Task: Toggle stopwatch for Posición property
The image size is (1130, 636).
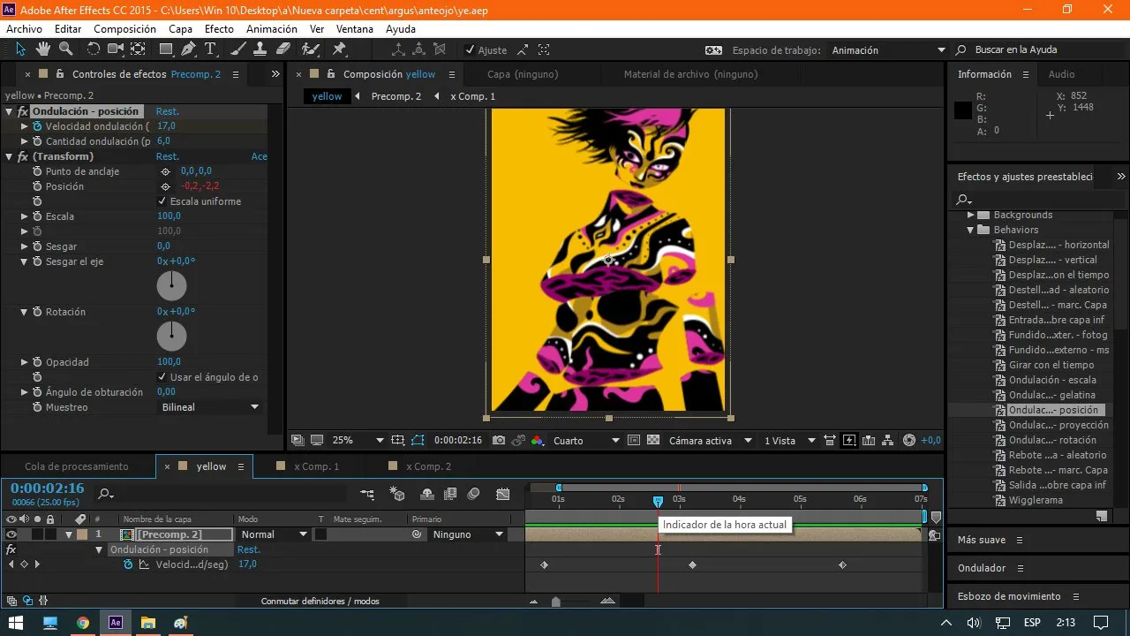Action: 37,186
